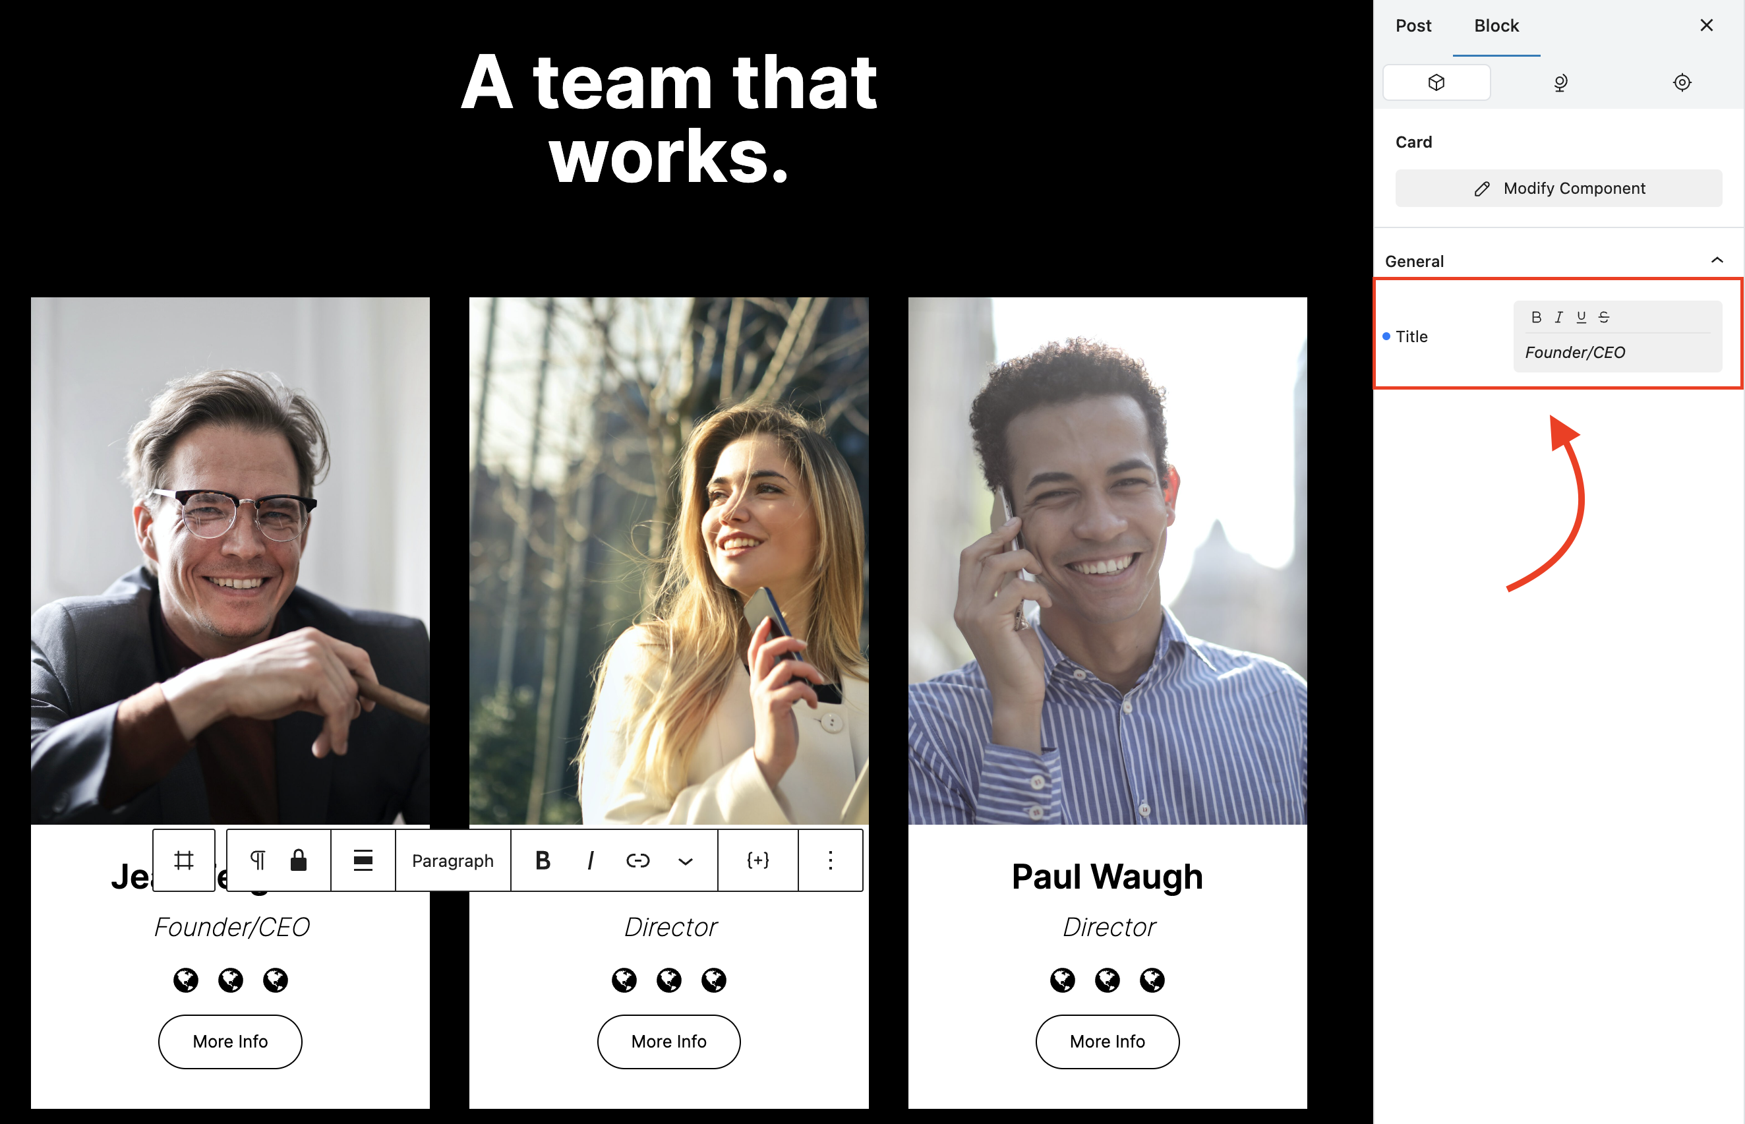This screenshot has width=1745, height=1124.
Task: Open the advanced target panel icon
Action: coord(1682,82)
